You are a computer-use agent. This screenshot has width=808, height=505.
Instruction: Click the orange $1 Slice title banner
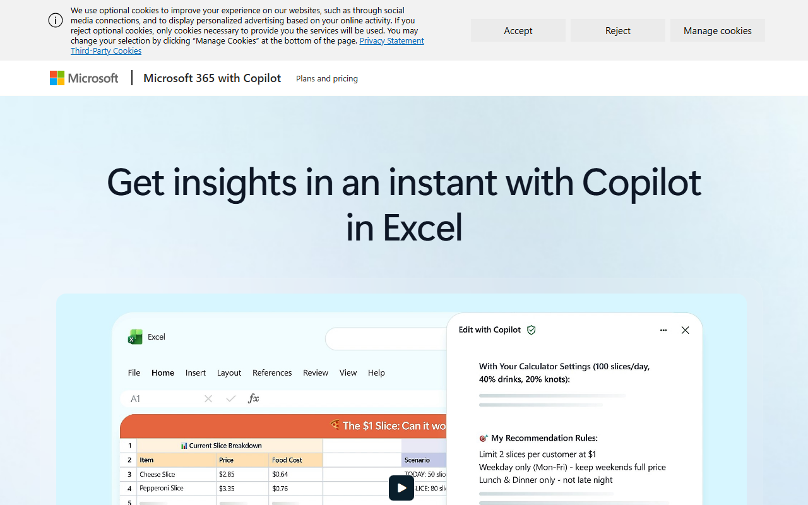point(283,426)
